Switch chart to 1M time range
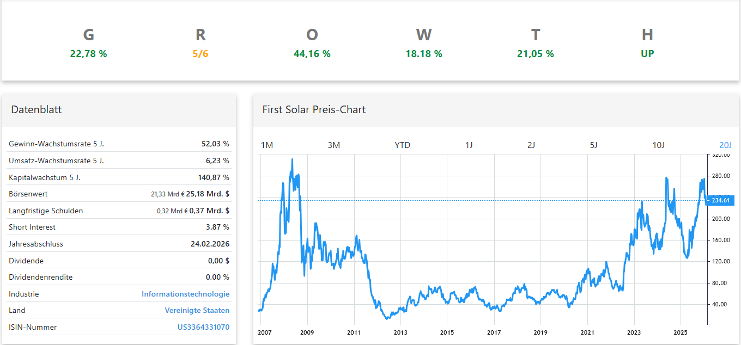Viewport: 741px width, 345px height. tap(267, 145)
